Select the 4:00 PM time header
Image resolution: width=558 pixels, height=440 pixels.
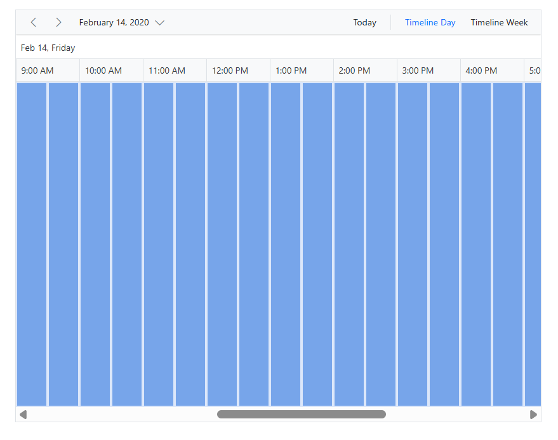point(492,70)
